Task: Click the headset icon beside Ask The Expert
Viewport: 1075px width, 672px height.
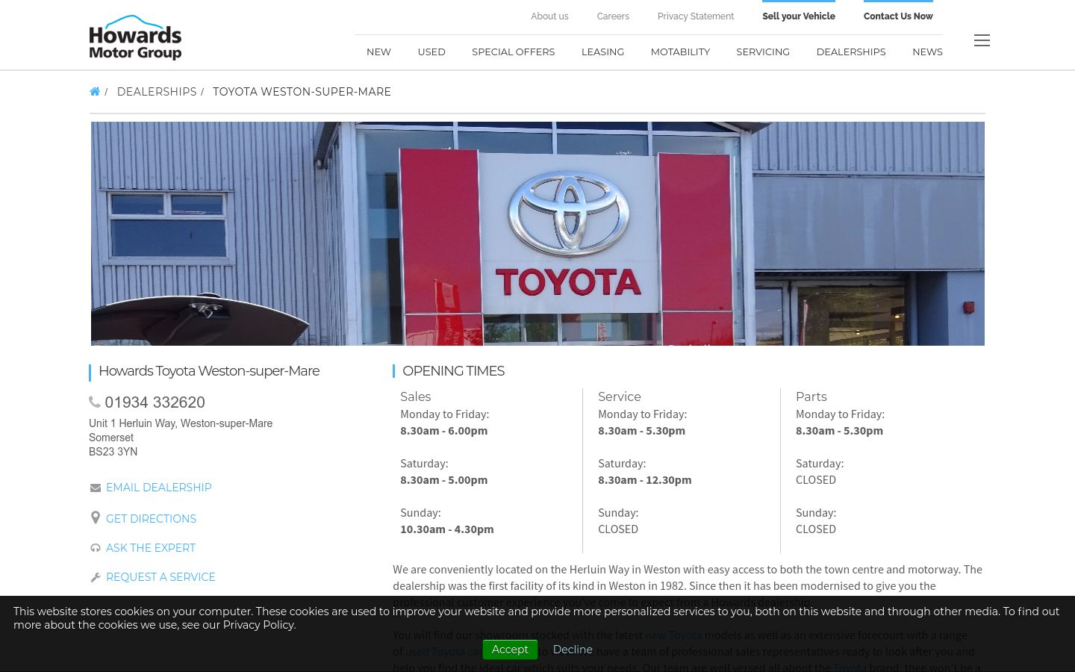Action: pos(96,548)
